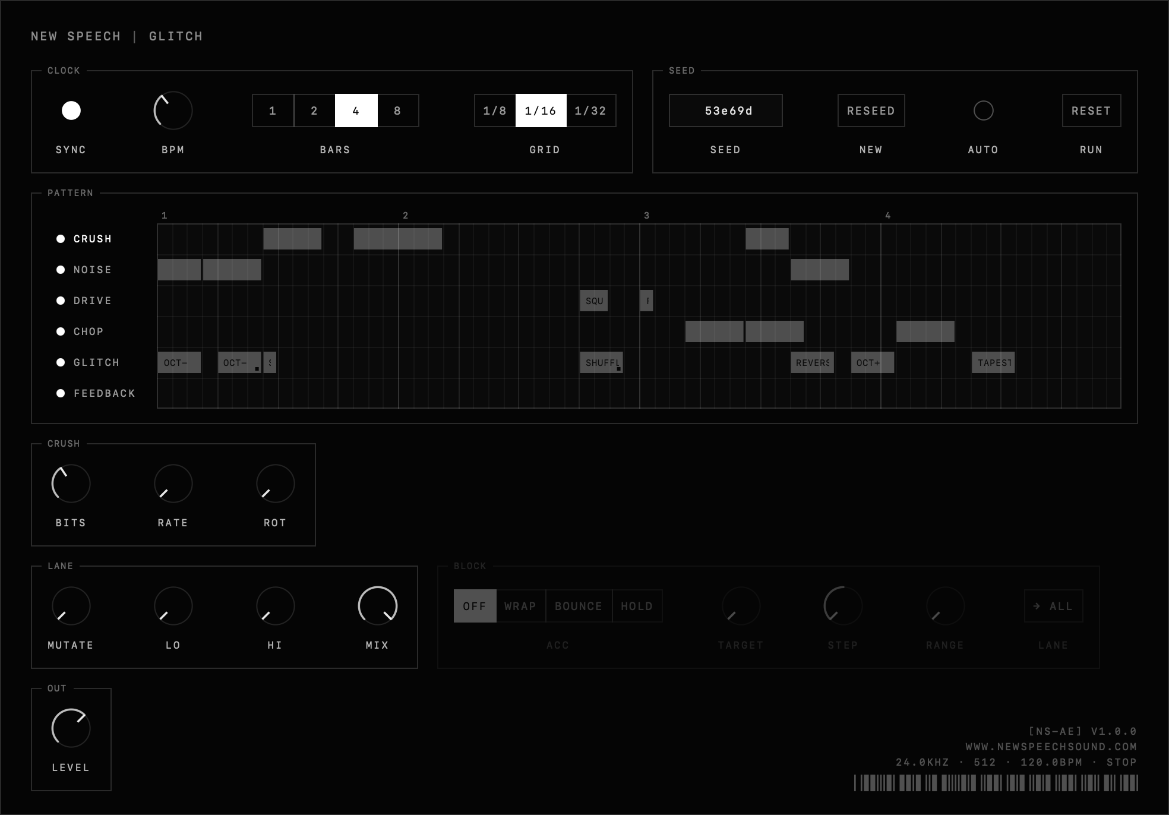
Task: Toggle the FEEDBACK lane dot
Action: tap(61, 393)
